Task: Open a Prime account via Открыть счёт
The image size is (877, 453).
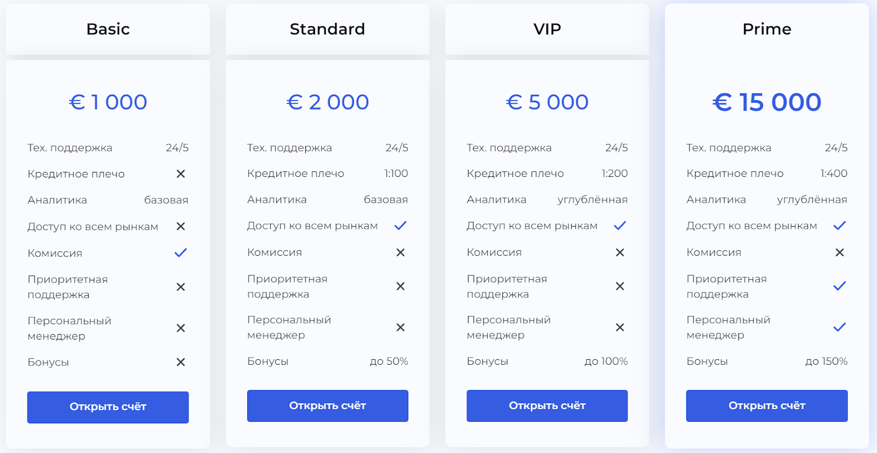Action: [767, 406]
